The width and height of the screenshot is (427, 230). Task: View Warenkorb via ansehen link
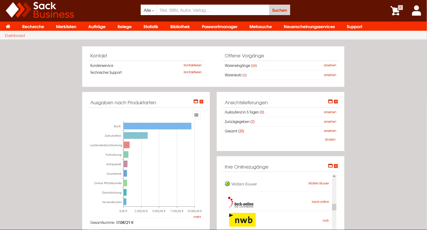click(x=330, y=75)
